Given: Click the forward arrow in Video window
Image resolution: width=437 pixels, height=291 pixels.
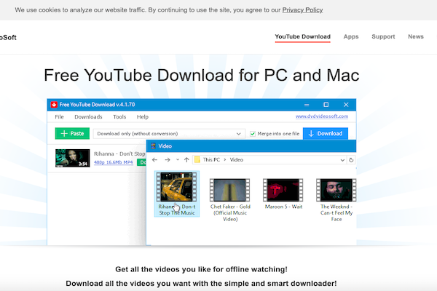Looking at the screenshot, I should click(168, 160).
